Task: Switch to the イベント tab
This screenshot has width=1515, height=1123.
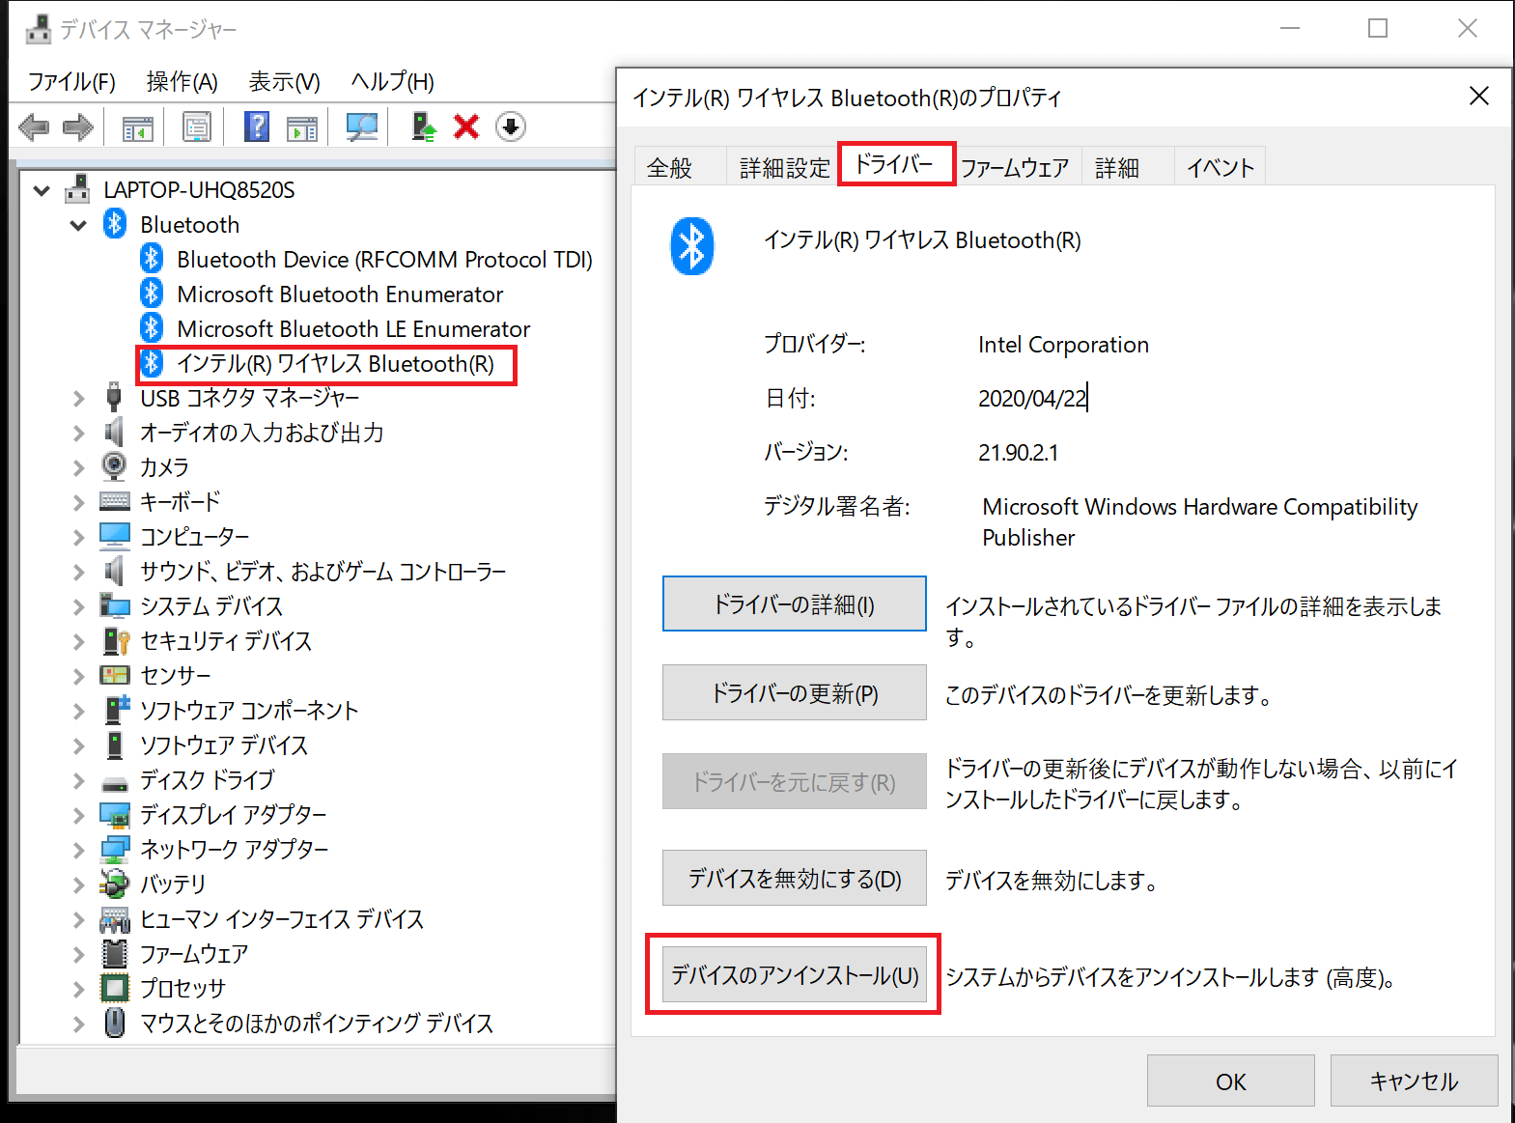Action: 1220,168
